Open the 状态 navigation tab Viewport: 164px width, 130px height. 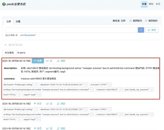pos(158,4)
